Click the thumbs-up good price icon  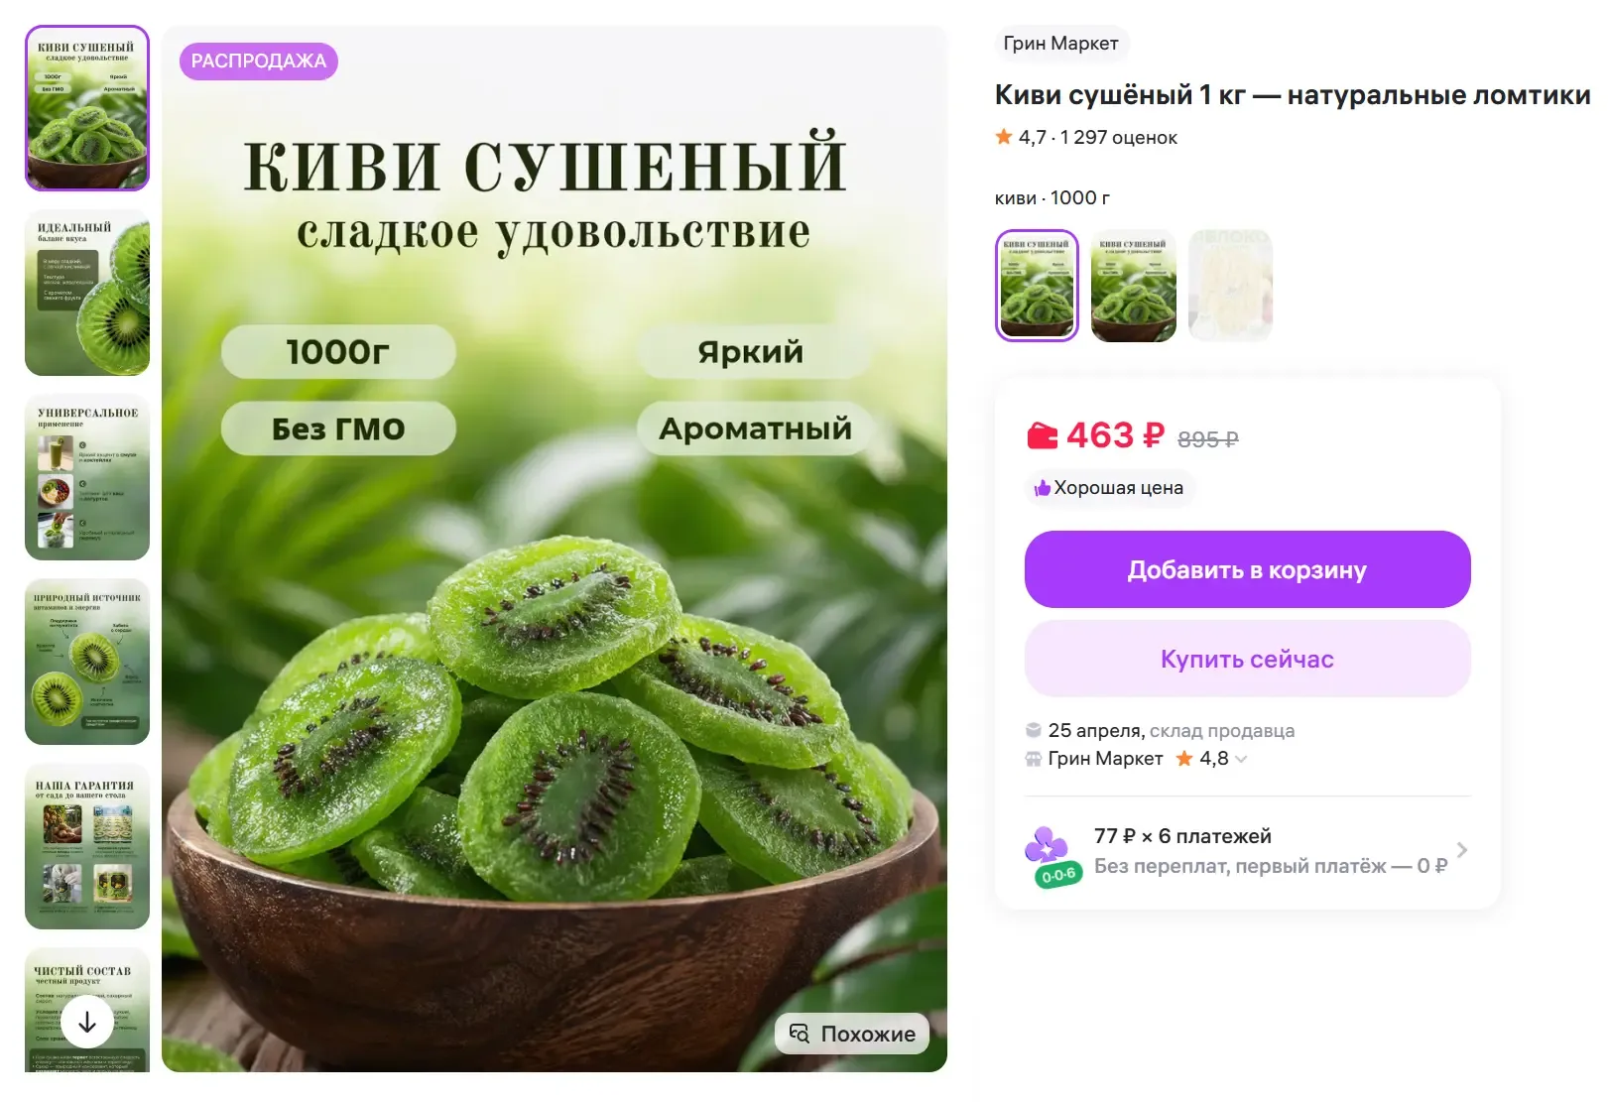(1042, 488)
